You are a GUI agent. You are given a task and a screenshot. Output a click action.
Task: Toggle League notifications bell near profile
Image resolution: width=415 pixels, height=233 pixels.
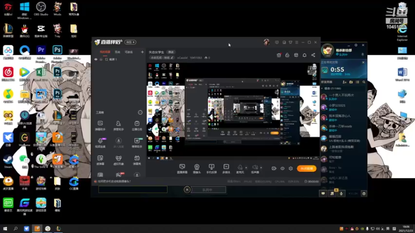click(x=363, y=54)
